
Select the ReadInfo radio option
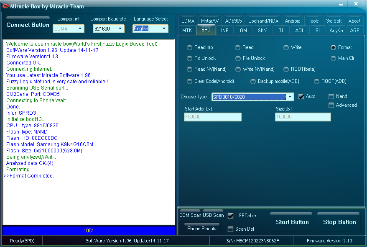coord(200,47)
